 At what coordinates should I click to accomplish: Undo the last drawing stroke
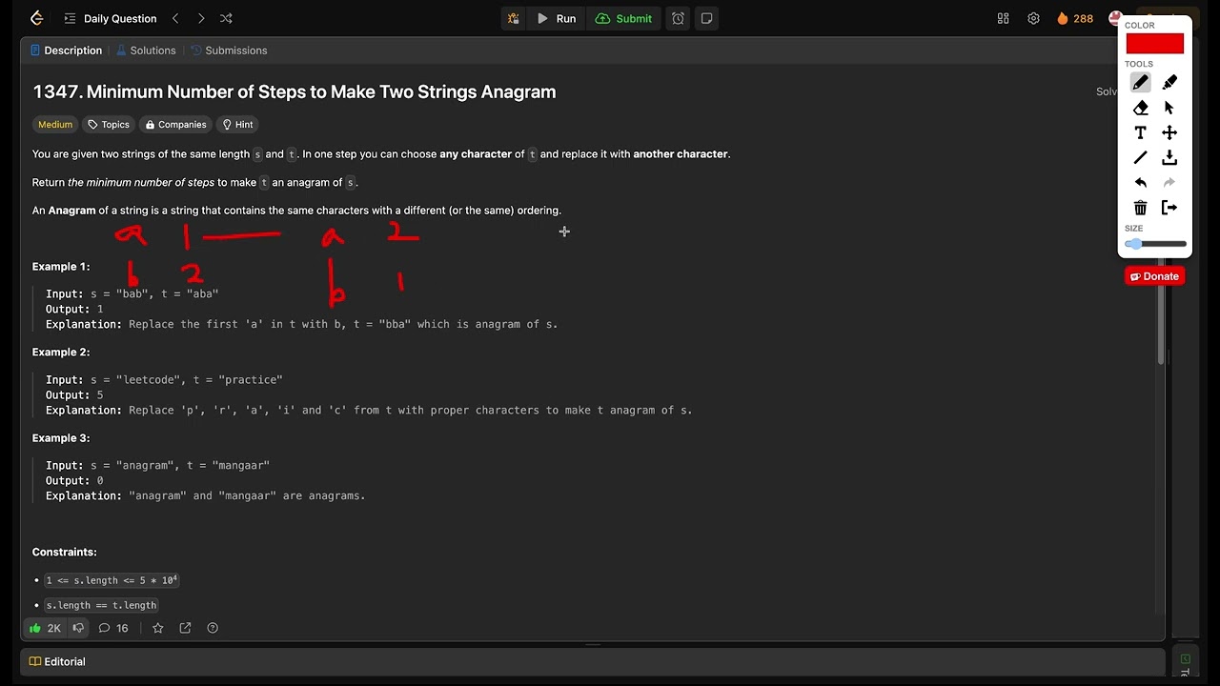click(1140, 182)
